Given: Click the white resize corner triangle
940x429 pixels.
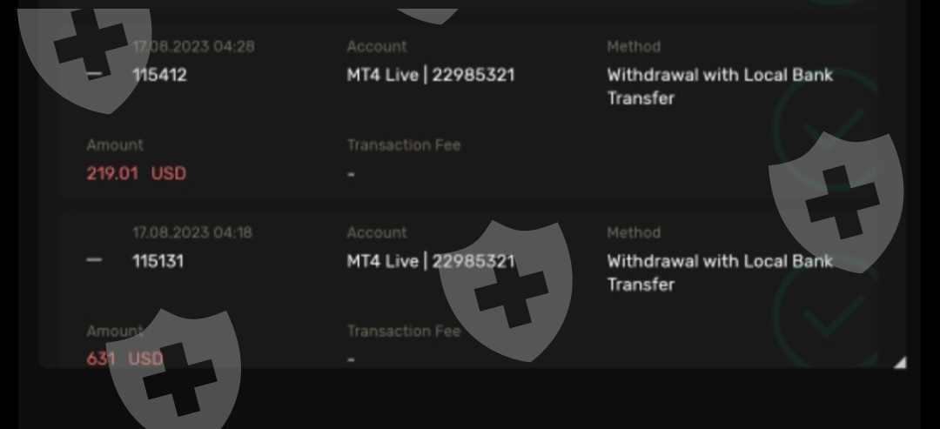Looking at the screenshot, I should (x=900, y=361).
